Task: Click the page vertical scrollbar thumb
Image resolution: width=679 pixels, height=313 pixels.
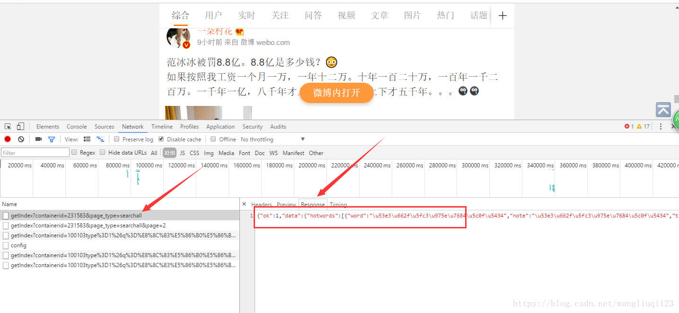Action: coord(677,99)
